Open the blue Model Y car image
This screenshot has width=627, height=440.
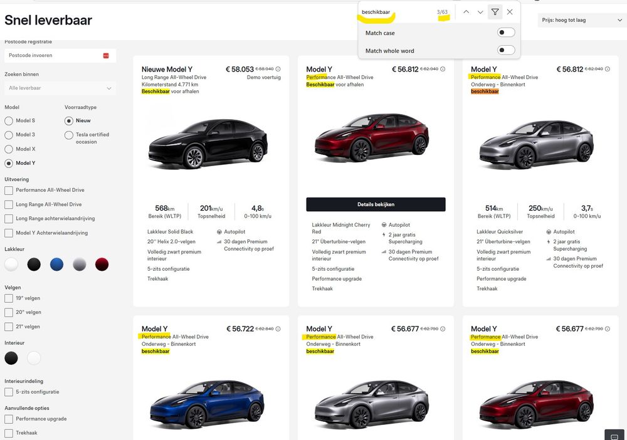coord(207,404)
